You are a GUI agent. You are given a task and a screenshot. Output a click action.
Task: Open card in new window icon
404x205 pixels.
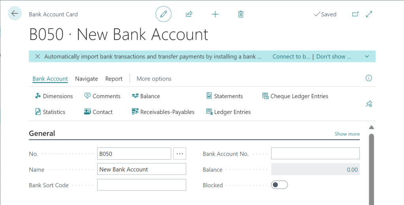tap(355, 14)
